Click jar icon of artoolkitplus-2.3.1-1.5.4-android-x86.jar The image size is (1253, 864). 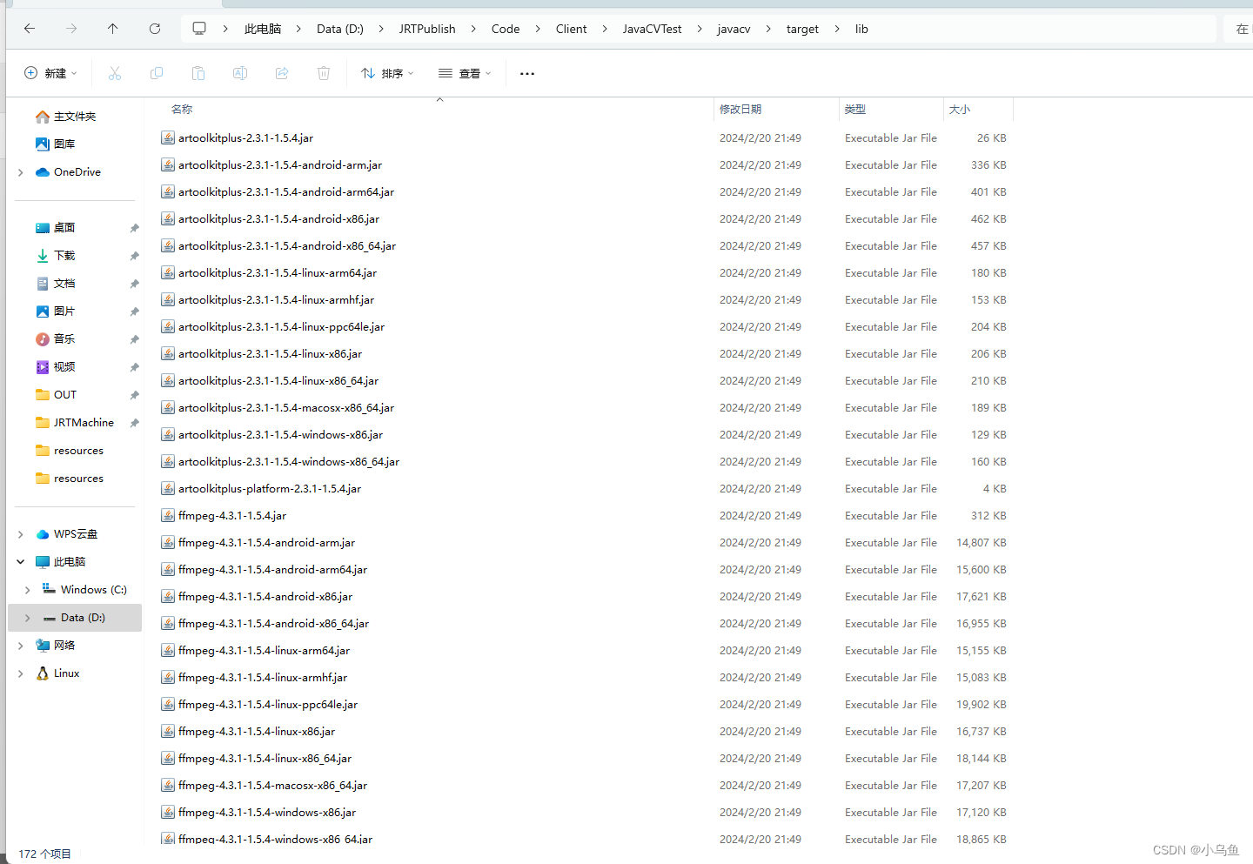point(168,219)
